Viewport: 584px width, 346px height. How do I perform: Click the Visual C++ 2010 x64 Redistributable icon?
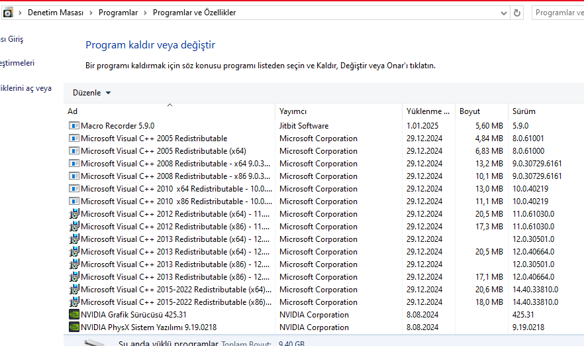click(74, 189)
